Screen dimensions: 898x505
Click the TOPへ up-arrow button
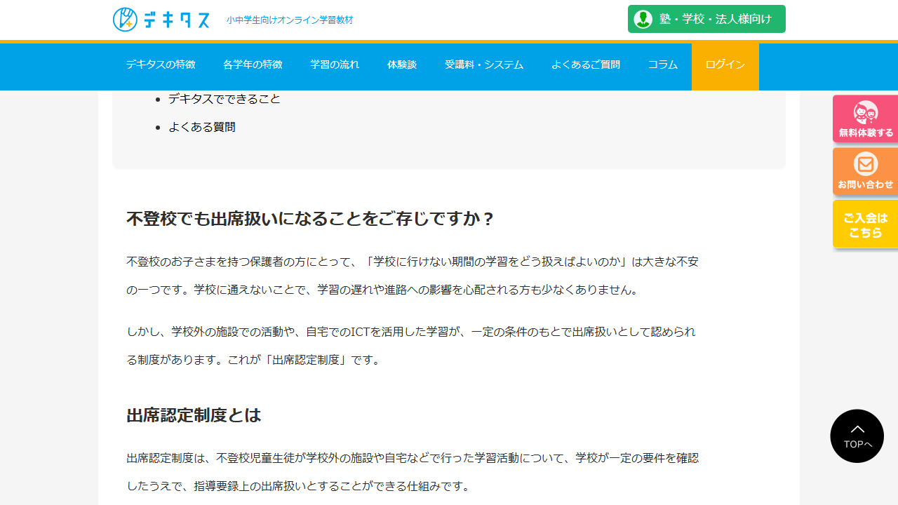pyautogui.click(x=857, y=436)
